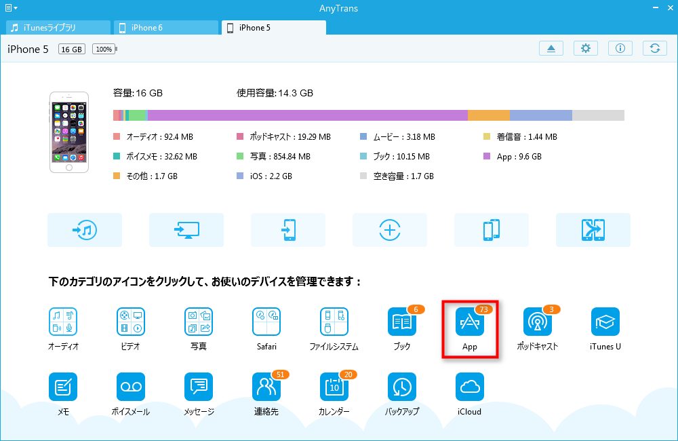Screen dimensions: 678x441
Task: Click the 着信音 : 1.44 MB legend entry
Action: click(x=520, y=137)
